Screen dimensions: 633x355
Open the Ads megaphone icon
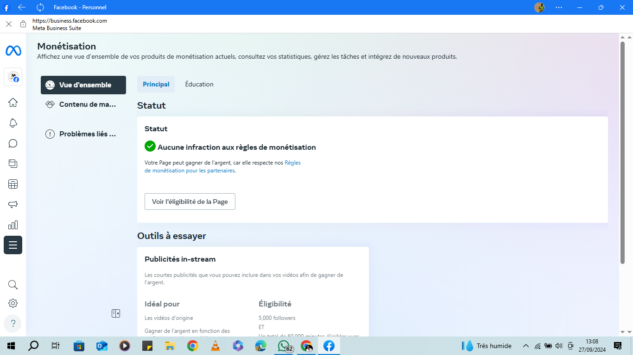[13, 204]
